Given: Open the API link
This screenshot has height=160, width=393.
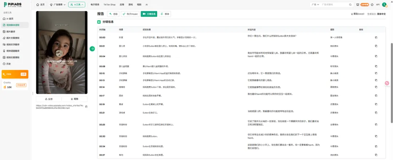Looking at the screenshot, I should point(378,4).
